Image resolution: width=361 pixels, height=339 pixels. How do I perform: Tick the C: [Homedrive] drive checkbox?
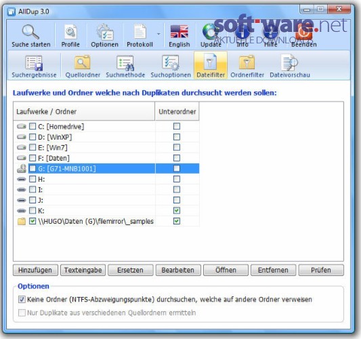coord(33,126)
